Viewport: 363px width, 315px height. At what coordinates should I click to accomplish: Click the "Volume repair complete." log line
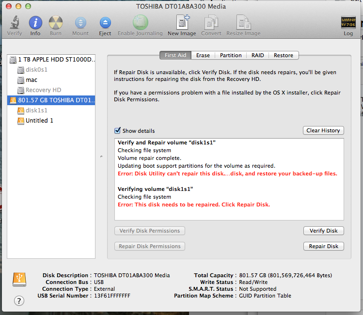149,158
